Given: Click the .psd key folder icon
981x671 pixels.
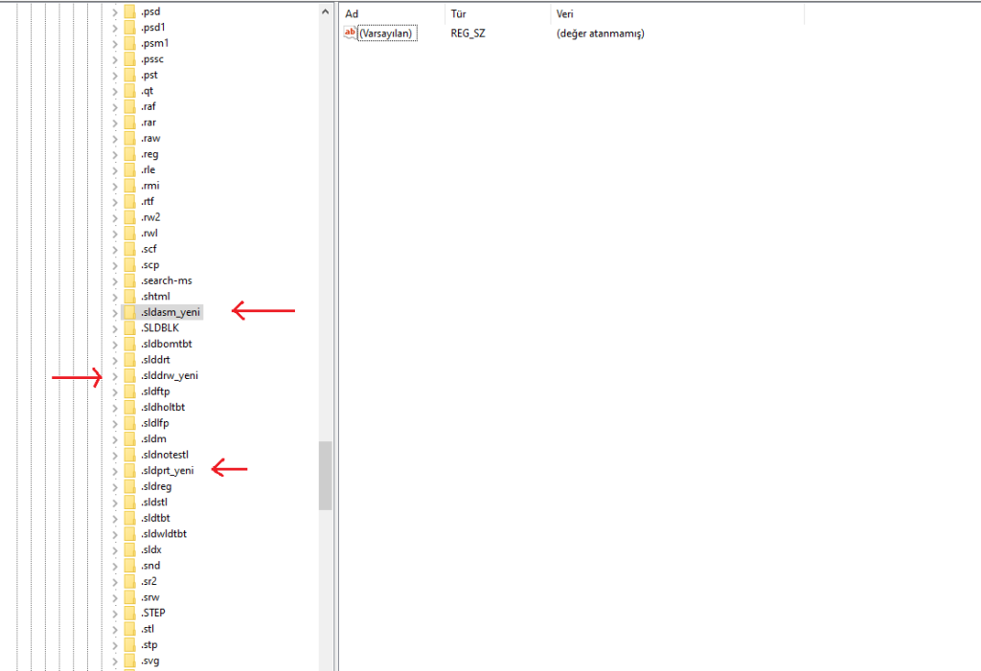Looking at the screenshot, I should pos(129,12).
